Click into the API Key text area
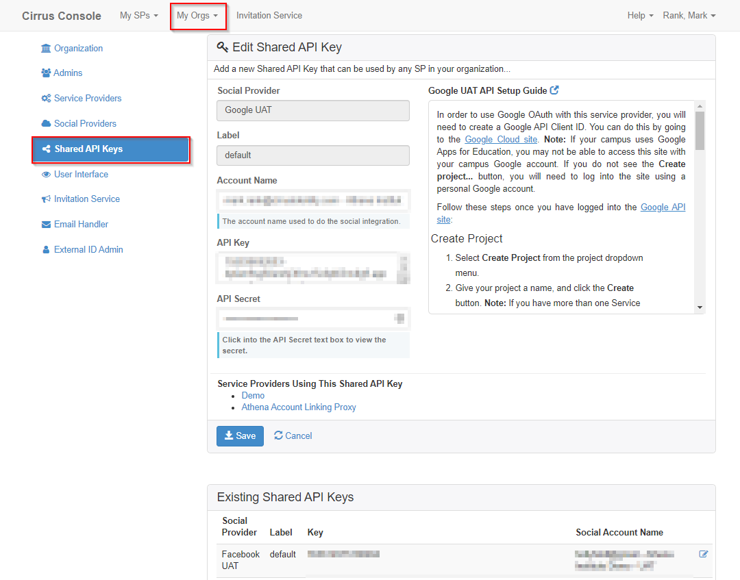This screenshot has height=580, width=740. [308, 268]
